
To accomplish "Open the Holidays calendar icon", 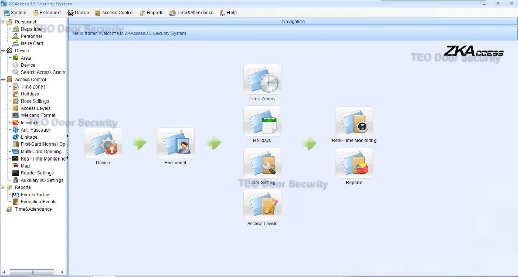I will coord(262,121).
